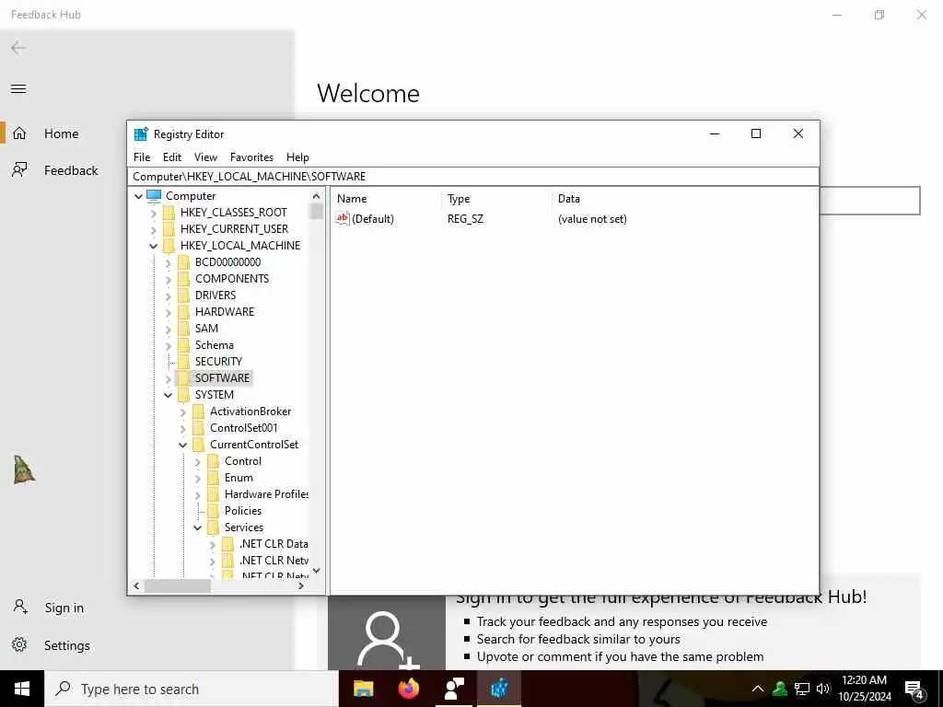The height and width of the screenshot is (707, 943).
Task: Click the tree horizontal scrollbar left arrow
Action: coord(136,585)
